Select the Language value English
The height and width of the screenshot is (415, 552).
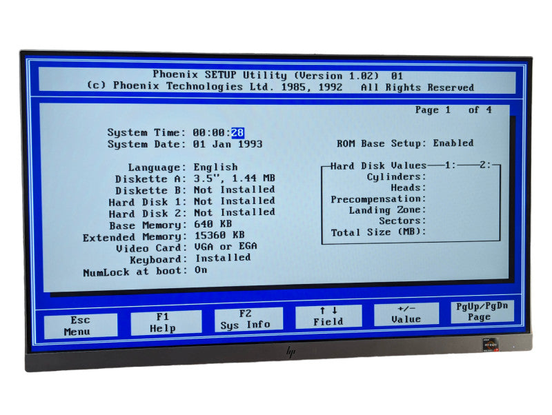(215, 167)
